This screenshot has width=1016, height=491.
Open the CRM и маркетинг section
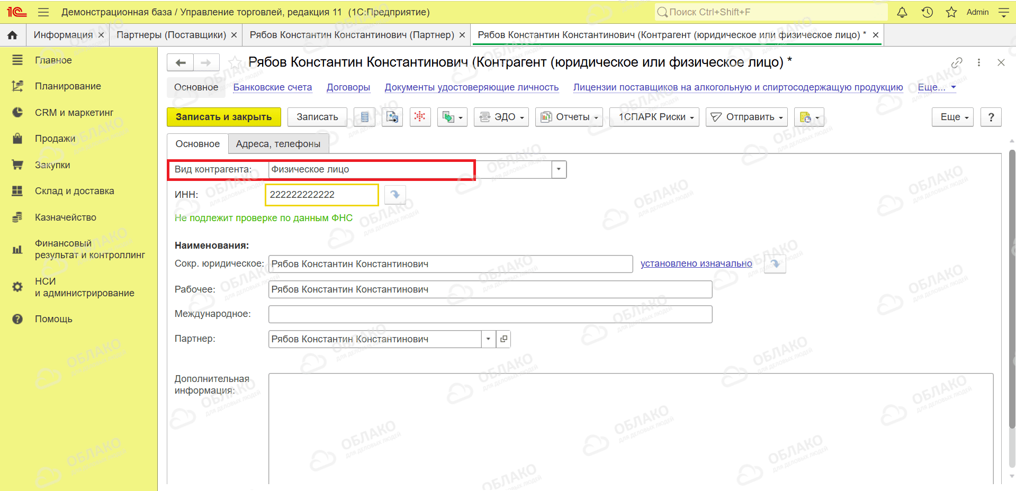click(x=74, y=113)
